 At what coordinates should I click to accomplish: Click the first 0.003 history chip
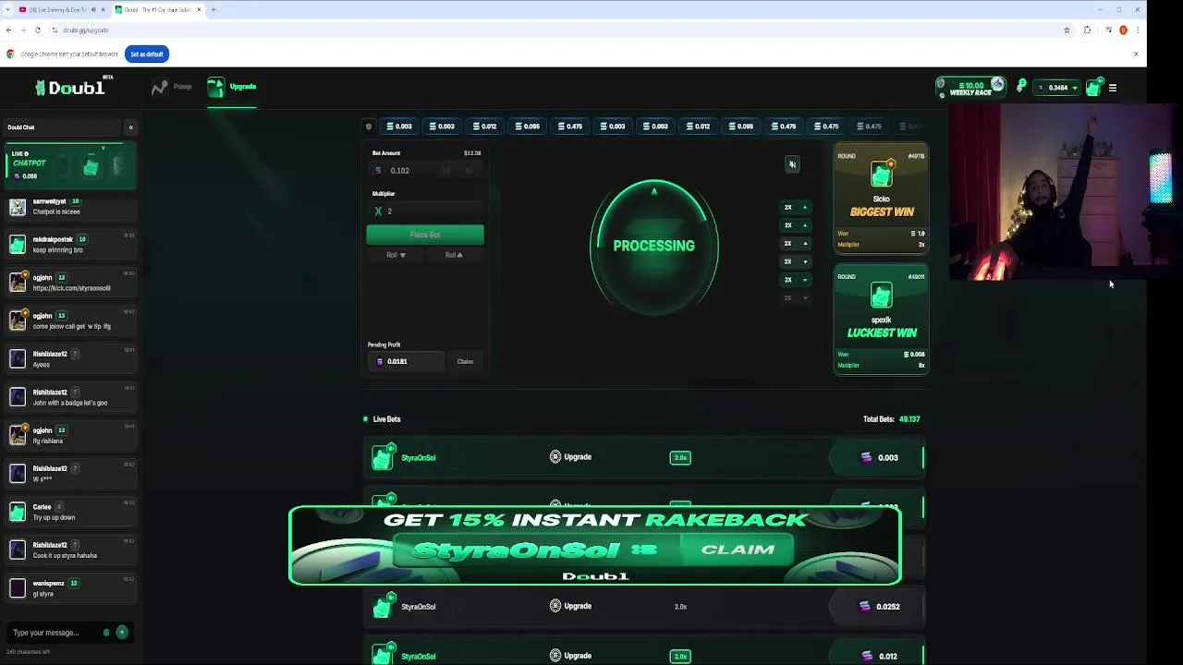(398, 127)
